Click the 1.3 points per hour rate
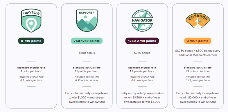The image size is (228, 112). pyautogui.click(x=198, y=71)
